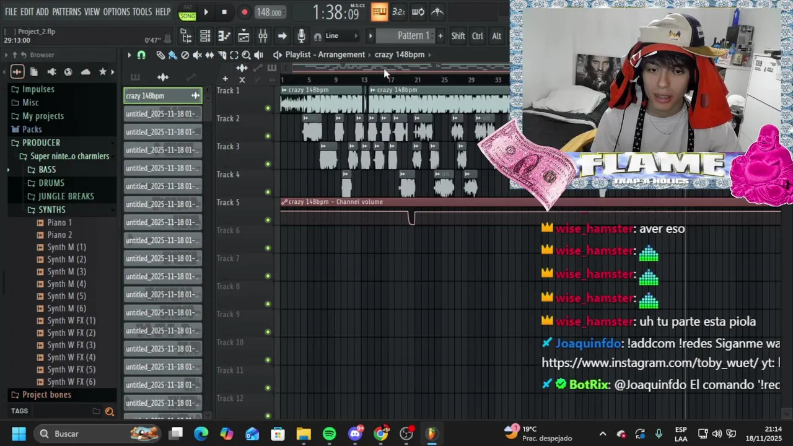Select the Mute tool in playlist
This screenshot has height=446, width=793.
pos(197,55)
